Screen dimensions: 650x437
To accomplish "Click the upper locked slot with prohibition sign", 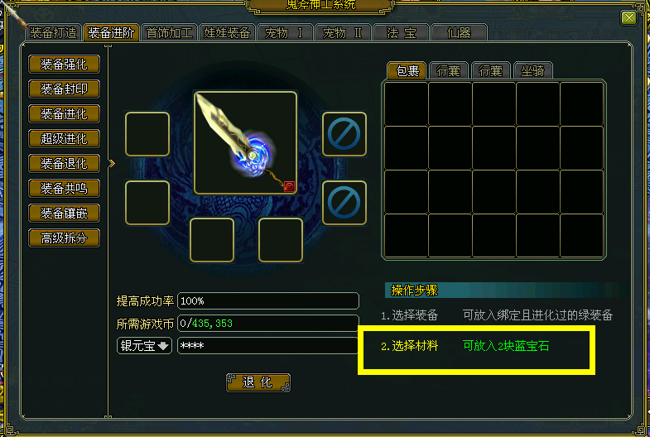I will click(x=344, y=134).
